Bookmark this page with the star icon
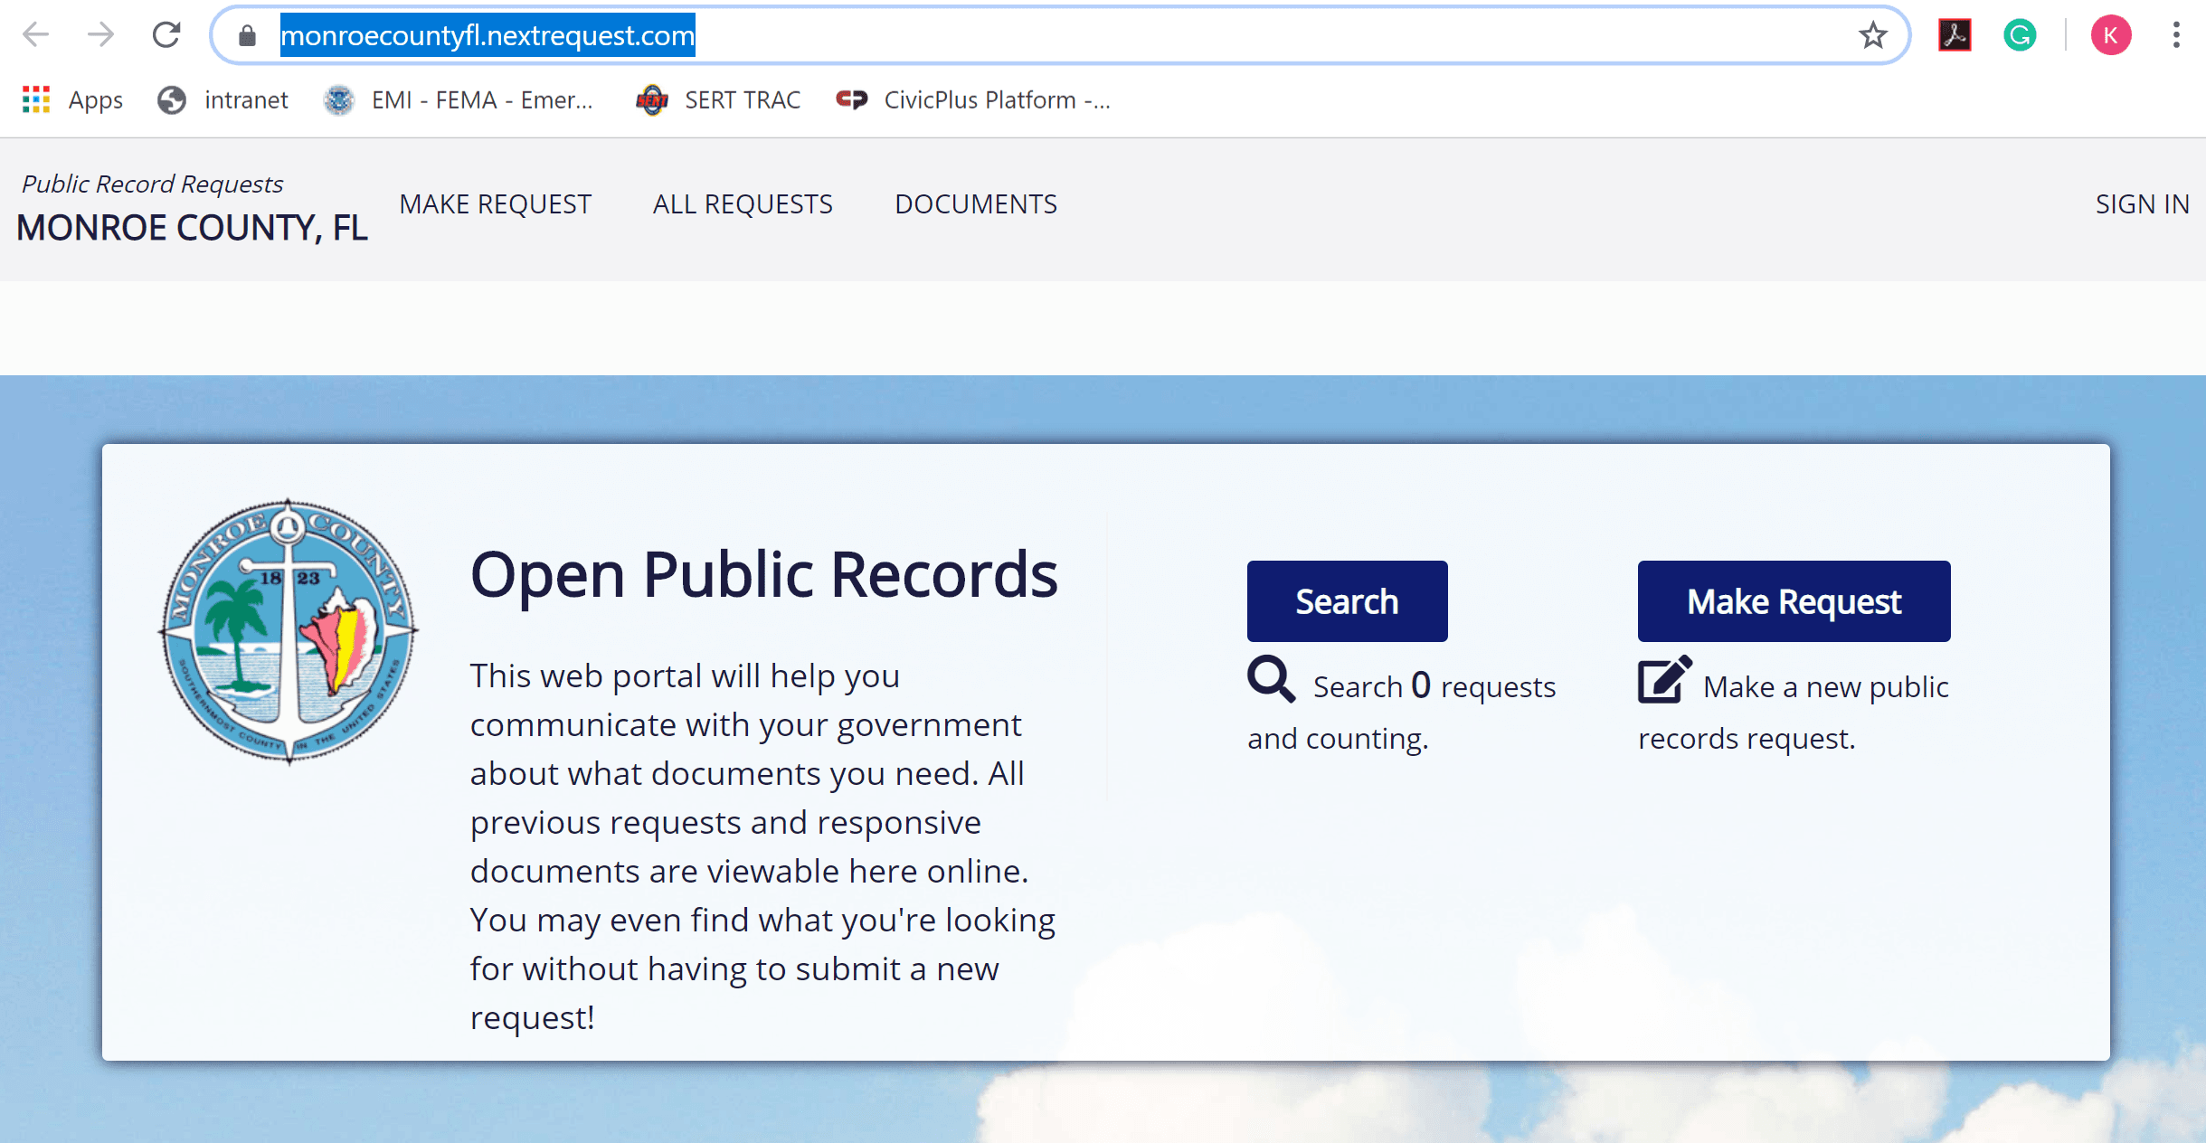2206x1143 pixels. tap(1873, 35)
